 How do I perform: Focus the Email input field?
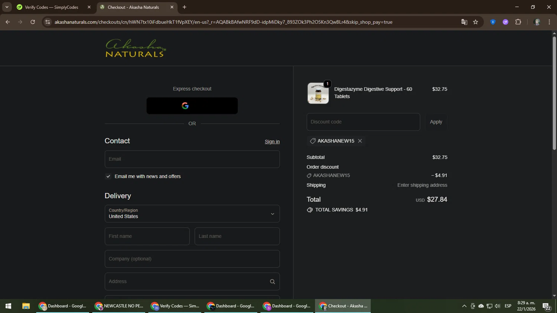[x=192, y=159]
